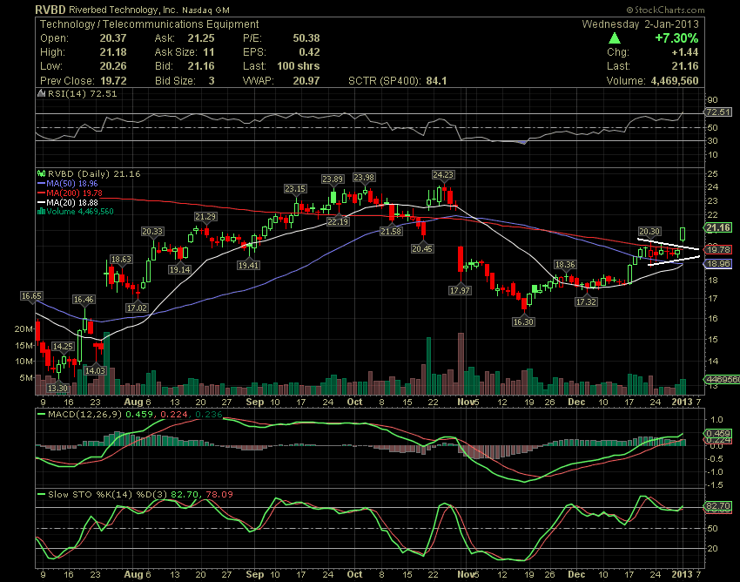Viewport: 740px width, 582px height.
Task: Click the 17.32 December low label
Action: [x=586, y=301]
